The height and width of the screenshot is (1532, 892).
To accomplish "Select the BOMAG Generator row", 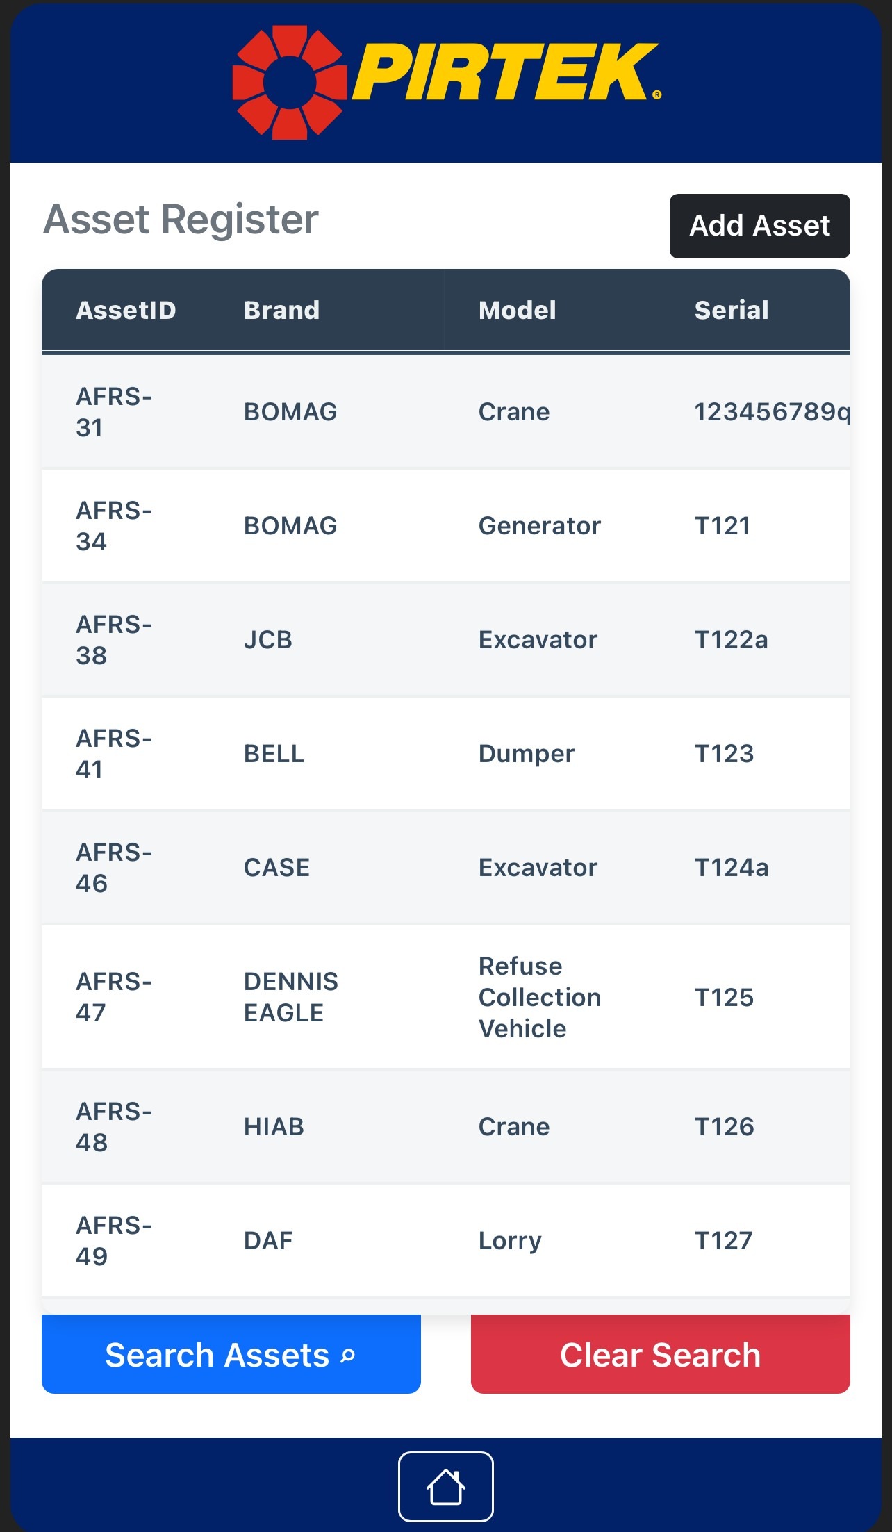I will coord(445,526).
